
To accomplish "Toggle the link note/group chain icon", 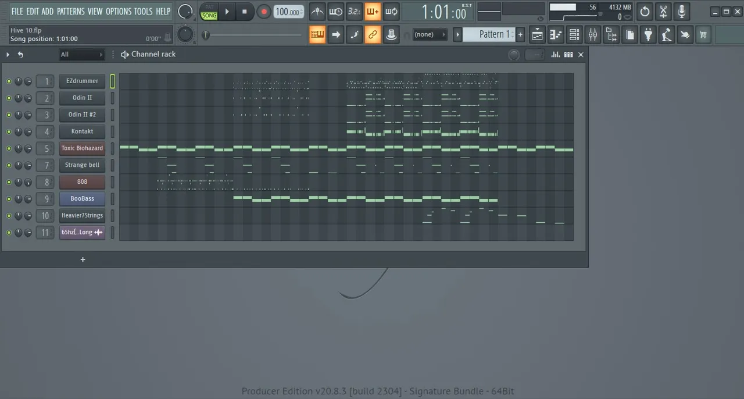I will click(373, 34).
